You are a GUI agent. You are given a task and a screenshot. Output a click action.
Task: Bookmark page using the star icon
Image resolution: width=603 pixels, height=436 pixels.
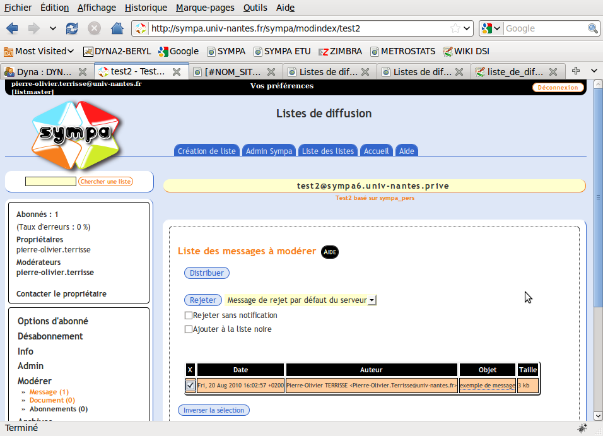pyautogui.click(x=455, y=28)
